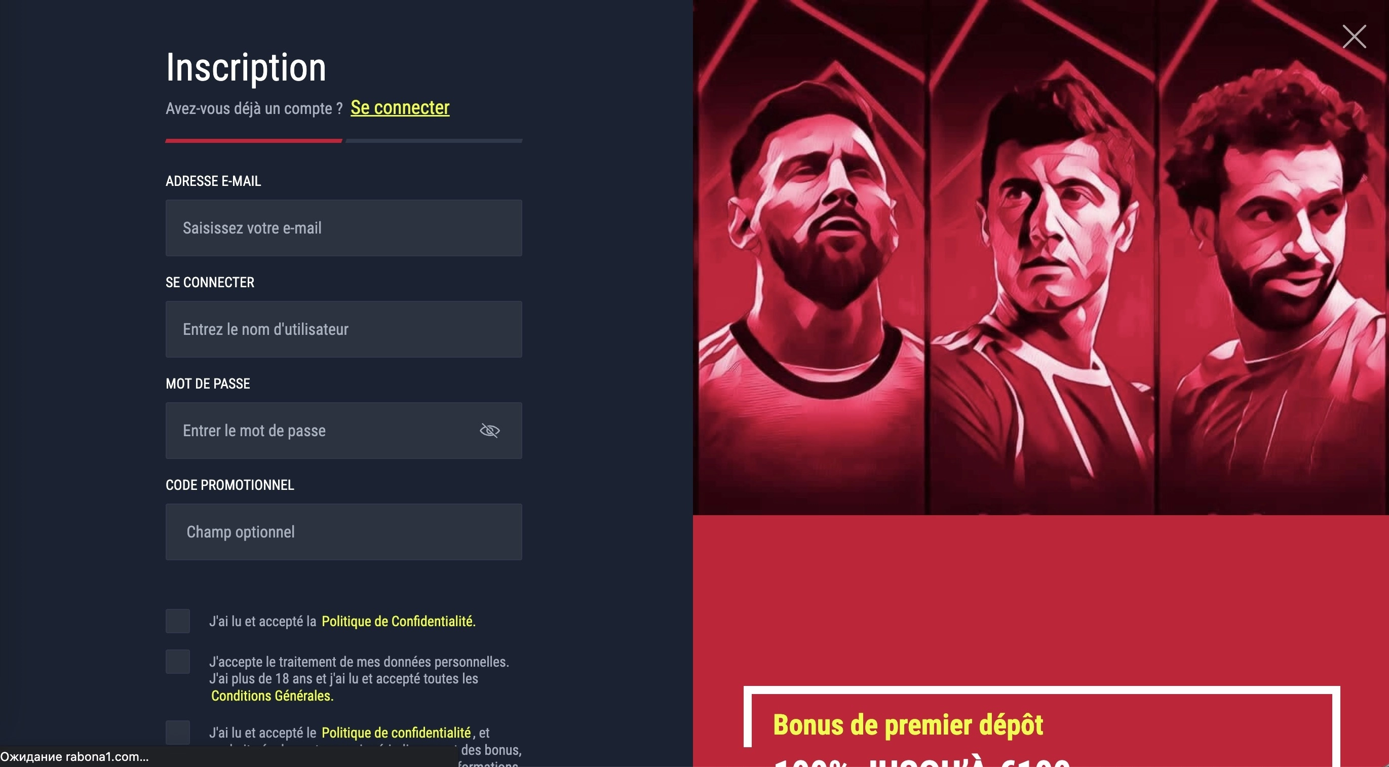Click the Entrez le nom d'utilisateur field

pos(343,329)
